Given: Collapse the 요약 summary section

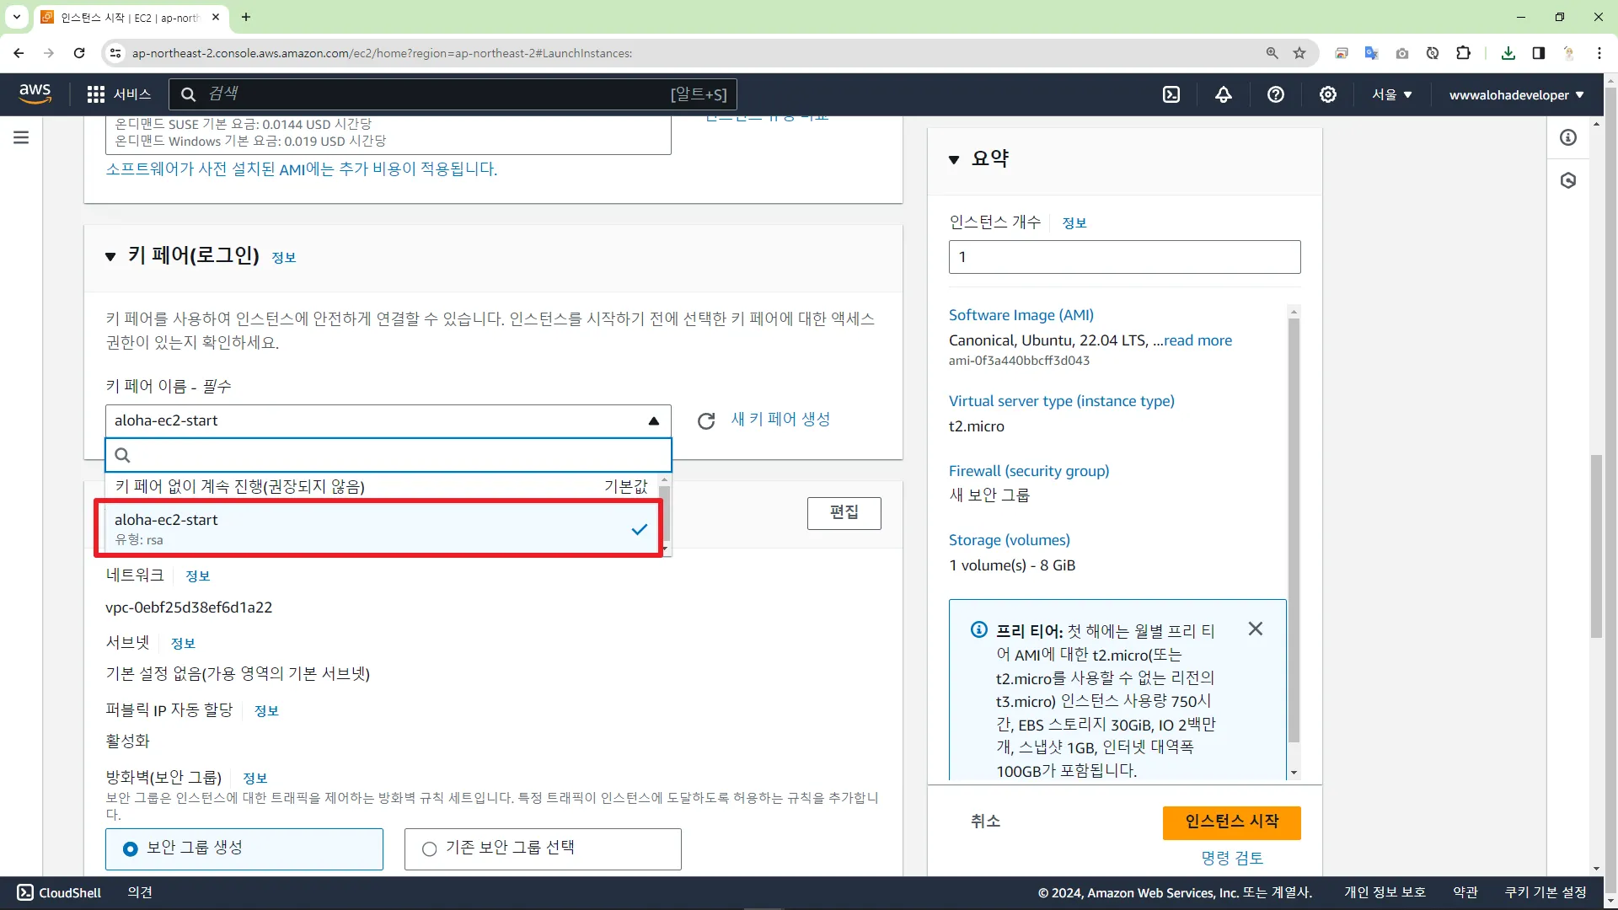Looking at the screenshot, I should point(954,159).
